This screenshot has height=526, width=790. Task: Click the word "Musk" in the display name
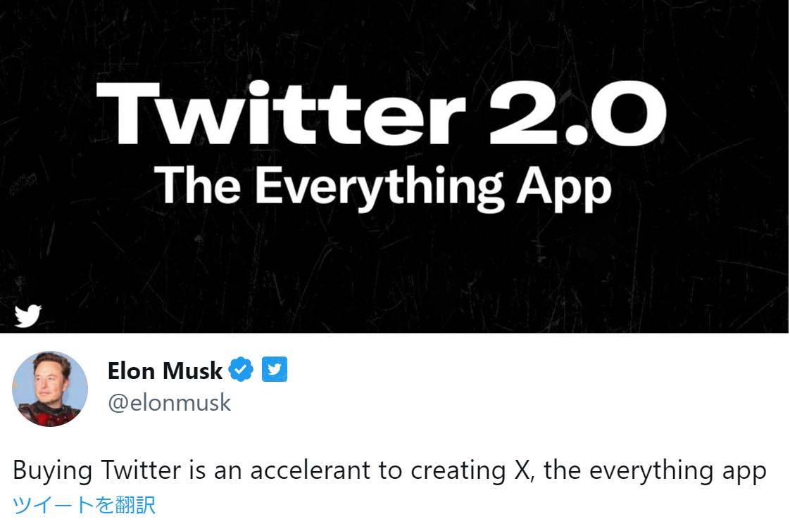click(x=194, y=370)
